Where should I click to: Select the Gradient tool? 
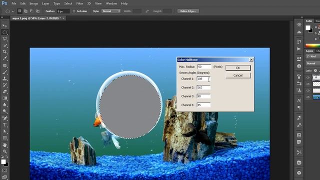coord(4,98)
